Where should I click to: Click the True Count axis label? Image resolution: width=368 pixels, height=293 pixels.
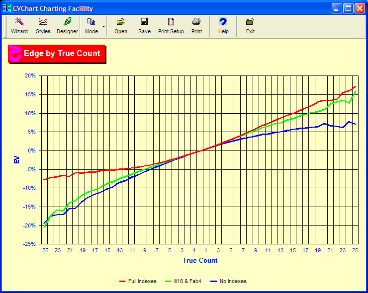200,260
